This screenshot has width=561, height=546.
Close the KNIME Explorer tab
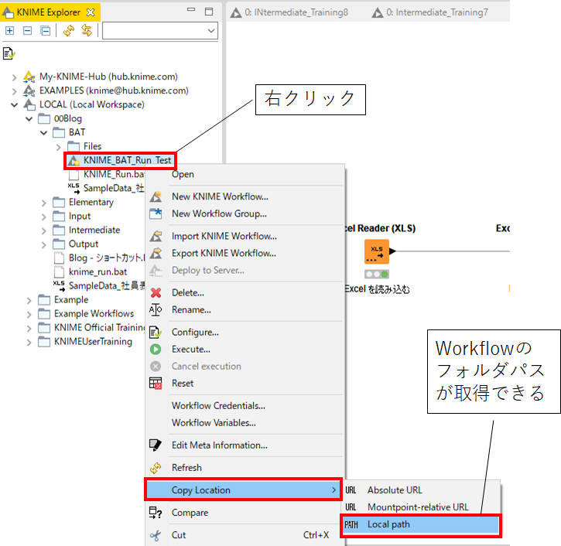click(x=91, y=12)
